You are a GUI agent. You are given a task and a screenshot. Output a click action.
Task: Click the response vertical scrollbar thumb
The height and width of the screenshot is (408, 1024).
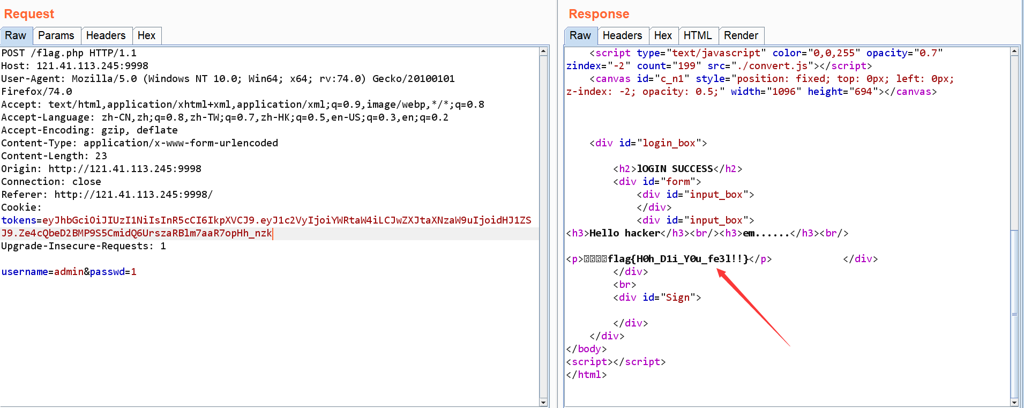[1014, 315]
